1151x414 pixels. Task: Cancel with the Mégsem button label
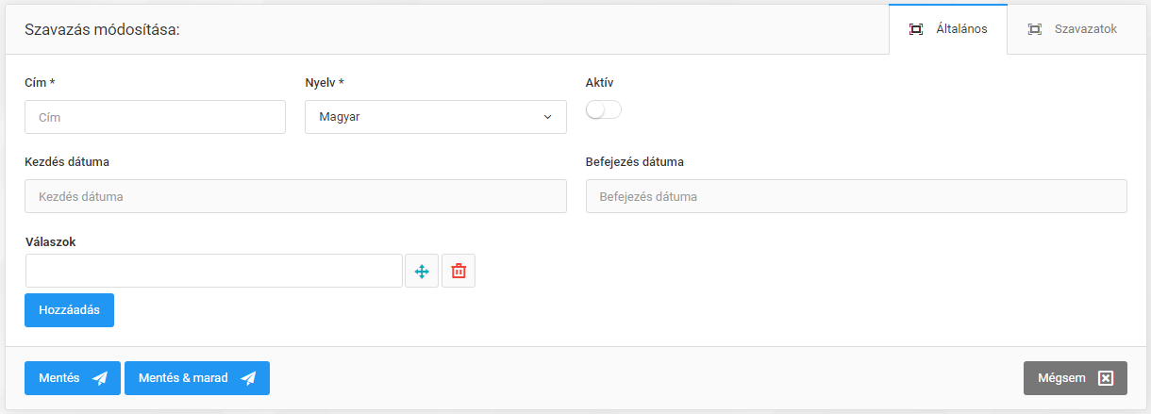coord(1061,378)
